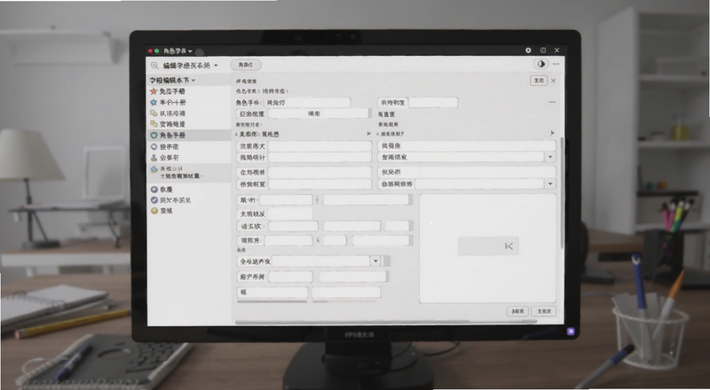Image resolution: width=710 pixels, height=390 pixels.
Task: Close the form panel with its X icon
Action: 553,81
